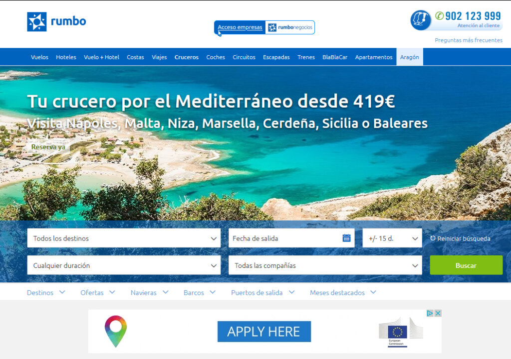The width and height of the screenshot is (511, 359).
Task: Click the rumbo star logo
Action: [x=37, y=22]
